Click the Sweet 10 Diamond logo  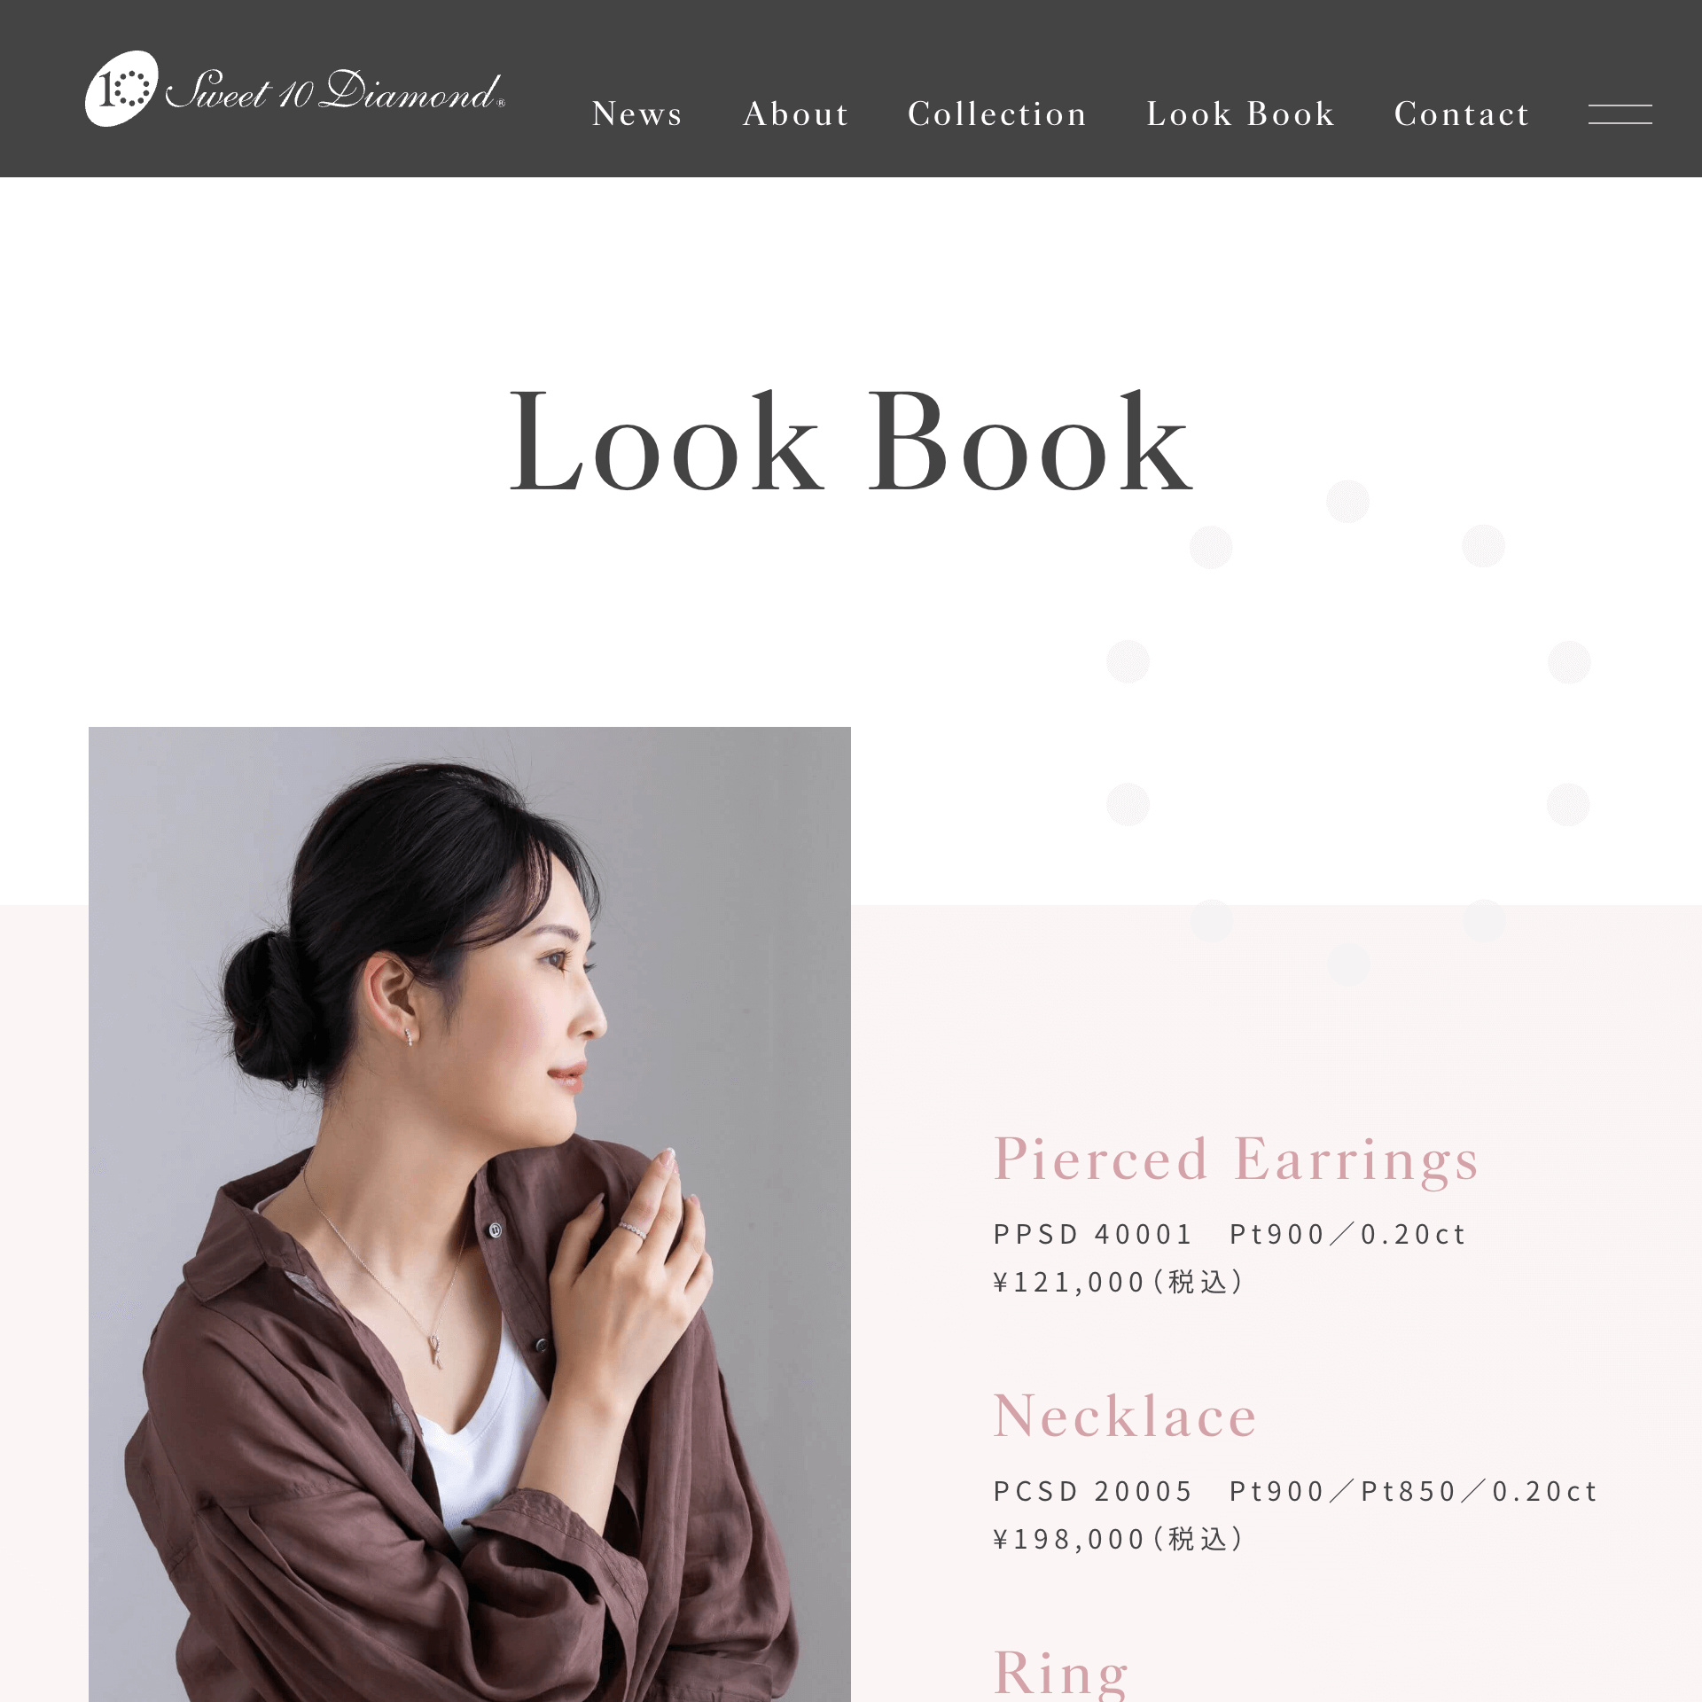295,89
